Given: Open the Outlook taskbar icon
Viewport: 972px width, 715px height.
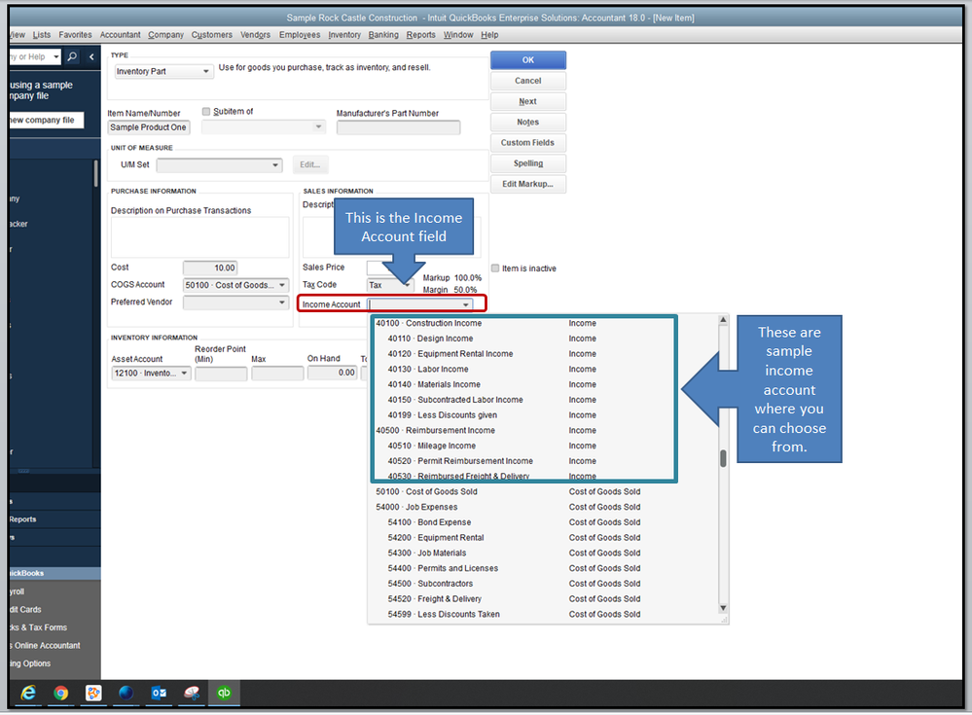Looking at the screenshot, I should click(159, 693).
